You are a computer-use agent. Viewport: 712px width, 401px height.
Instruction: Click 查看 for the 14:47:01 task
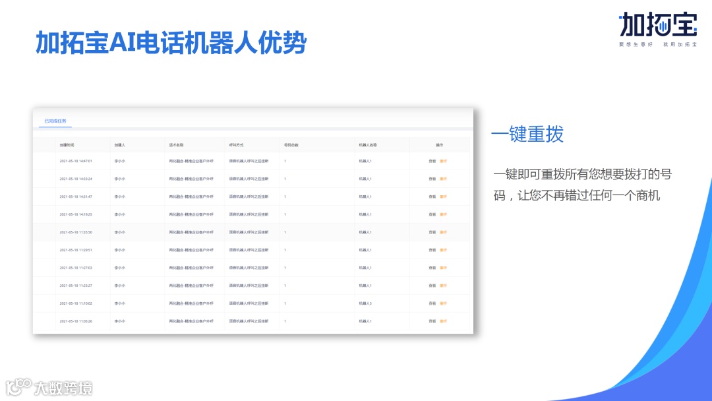pyautogui.click(x=432, y=161)
